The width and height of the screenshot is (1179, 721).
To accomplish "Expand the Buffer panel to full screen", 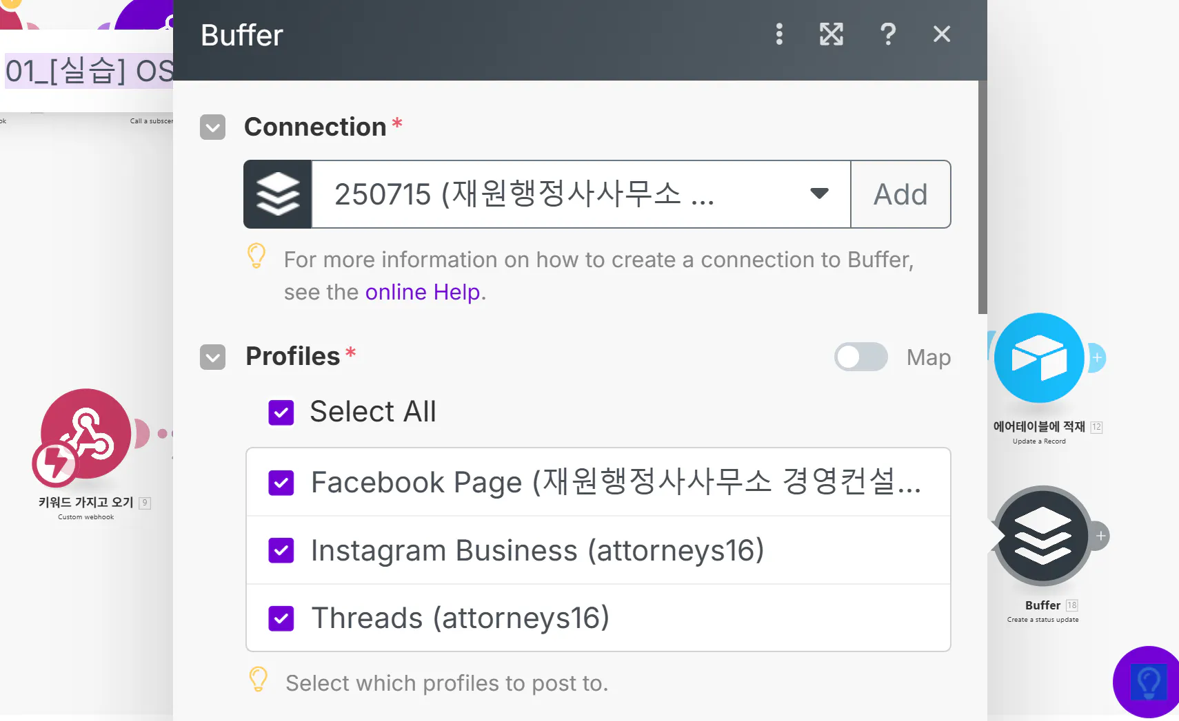I will pos(832,34).
